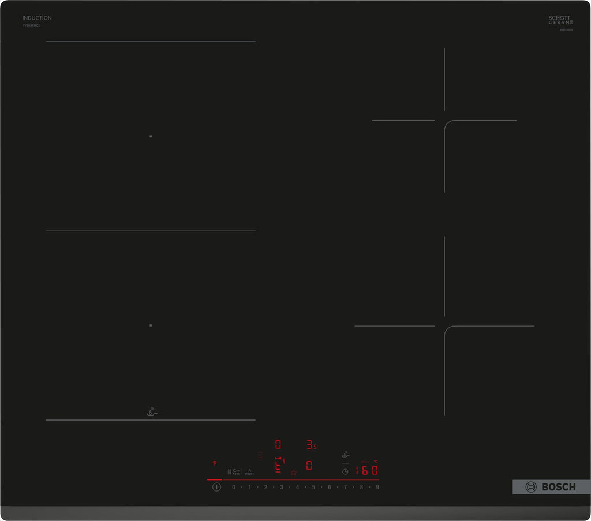
Task: Tap the red Wi-Fi Home Connect indicator
Action: (215, 463)
